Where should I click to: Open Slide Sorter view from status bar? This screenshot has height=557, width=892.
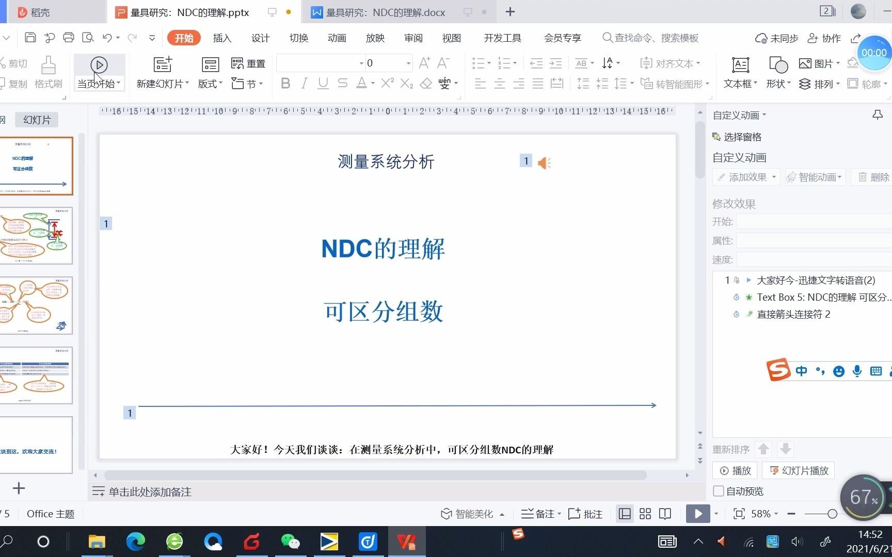pyautogui.click(x=645, y=514)
